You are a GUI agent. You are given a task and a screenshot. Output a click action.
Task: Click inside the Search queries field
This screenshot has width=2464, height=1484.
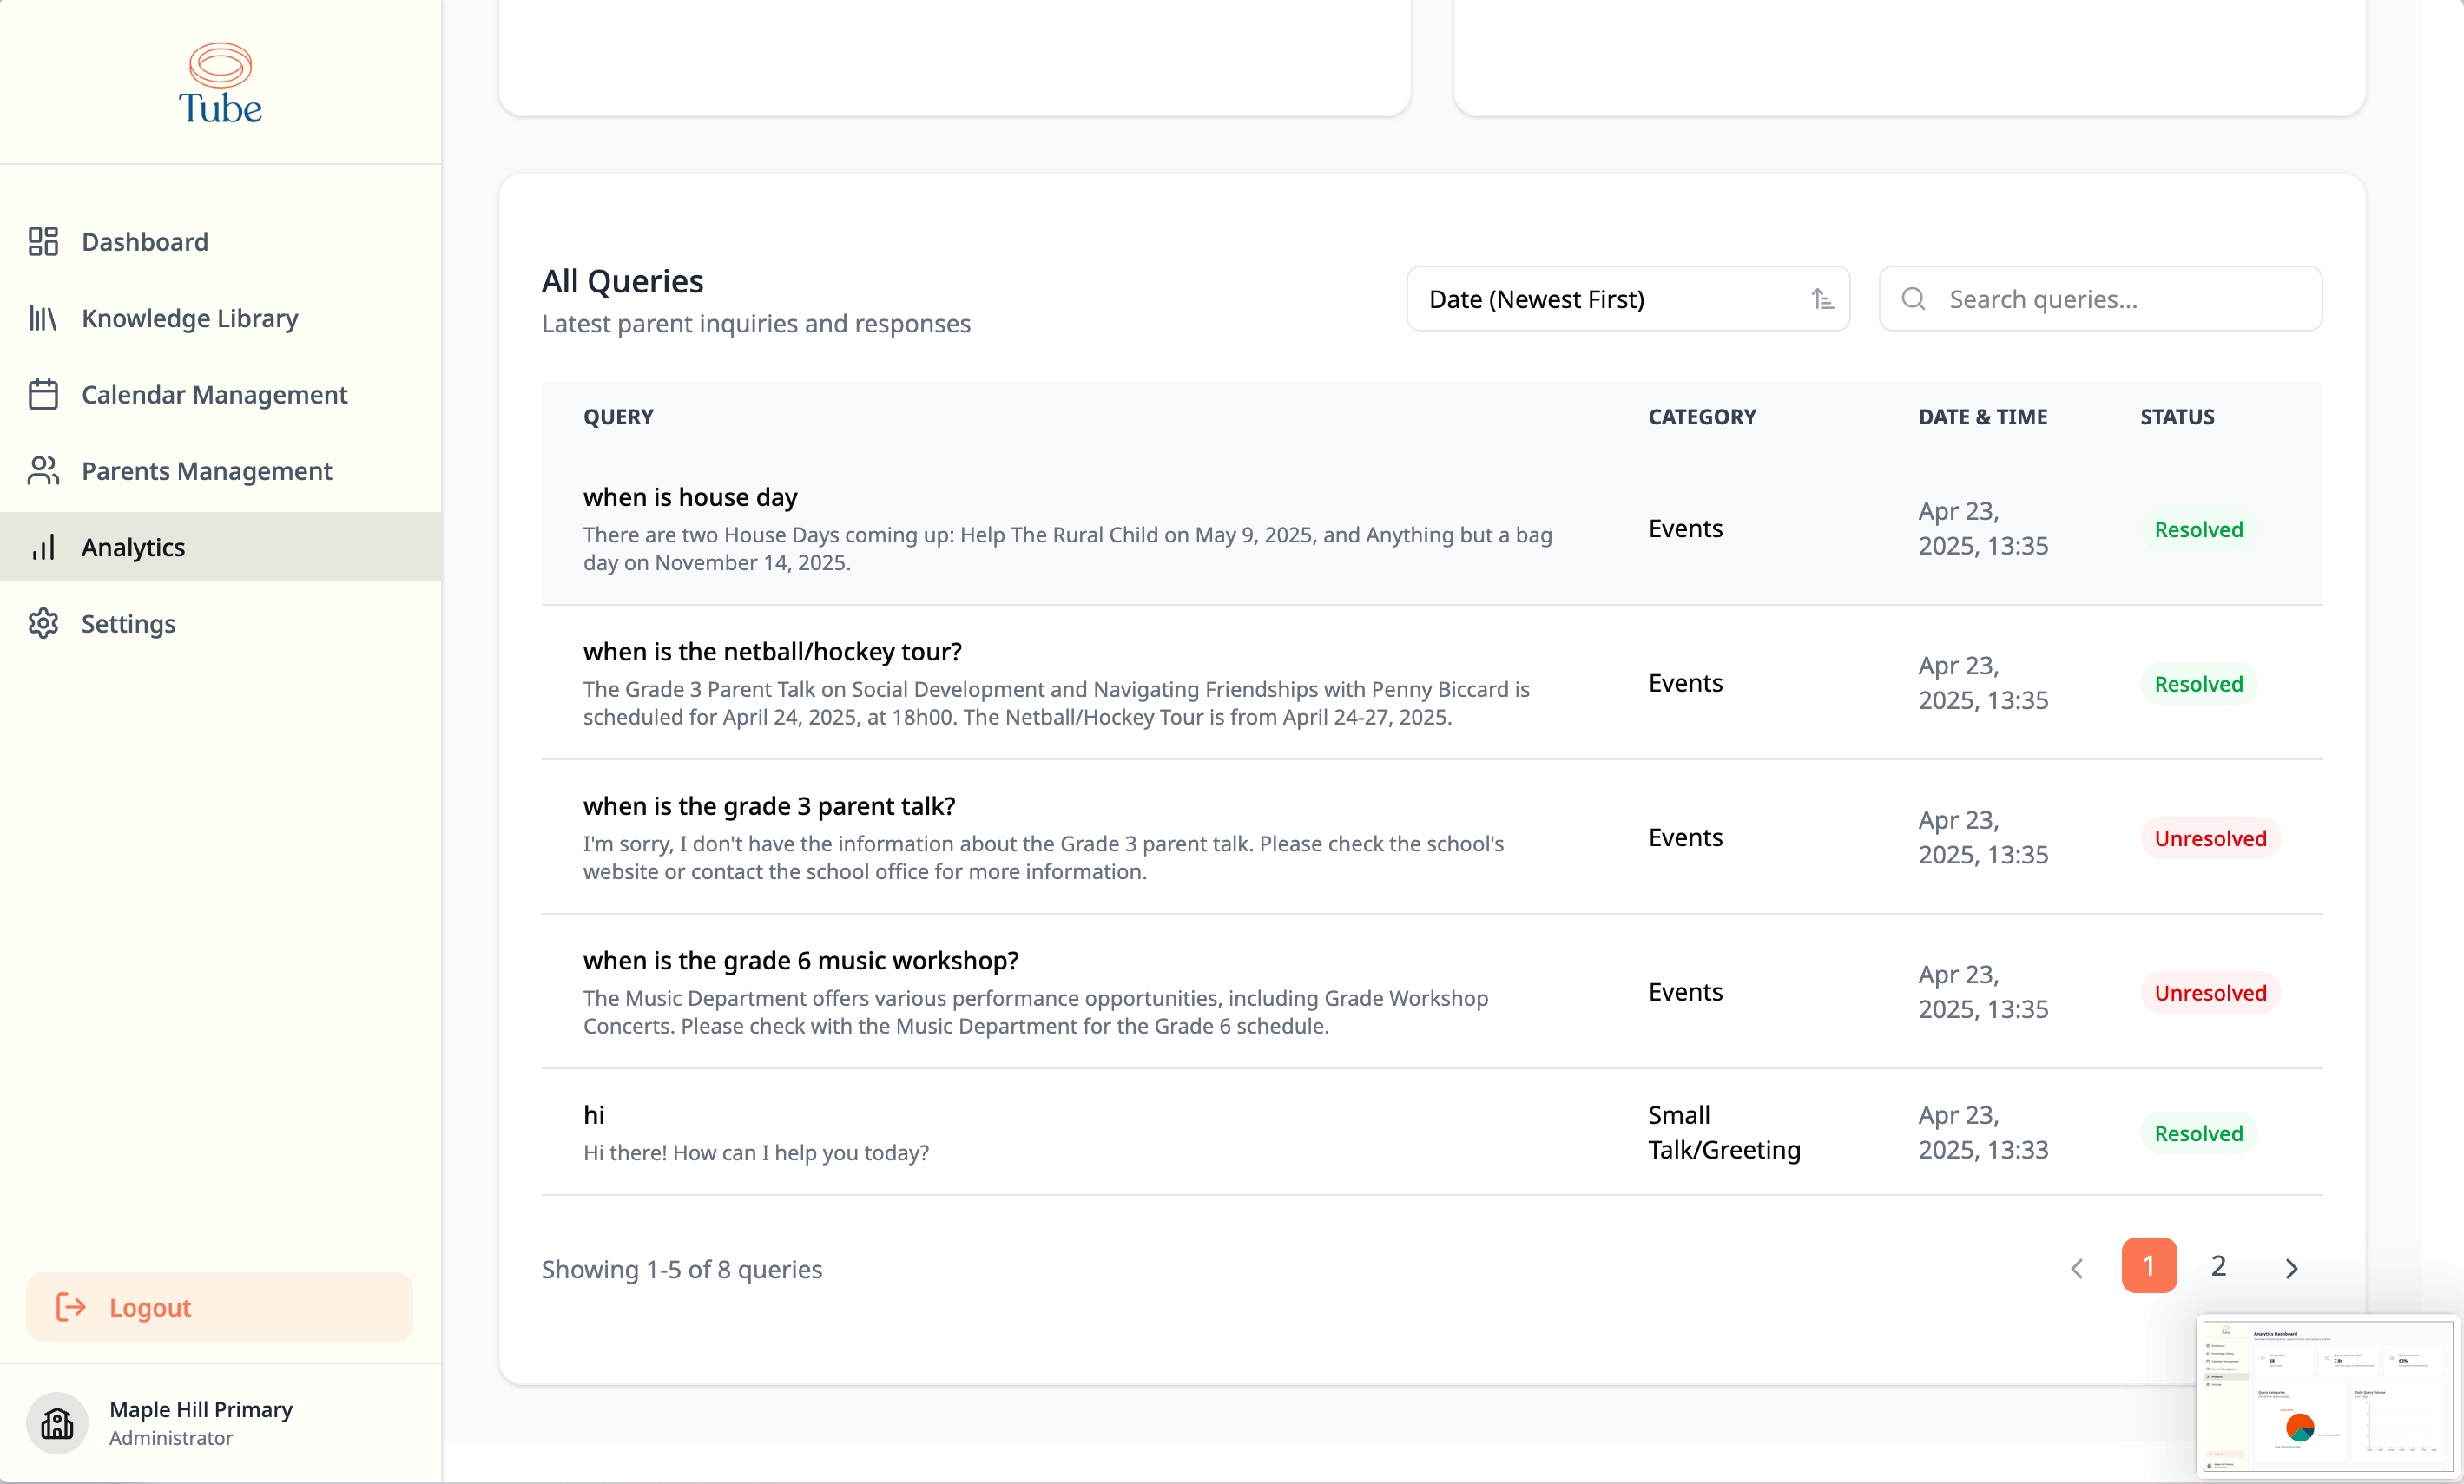2100,299
